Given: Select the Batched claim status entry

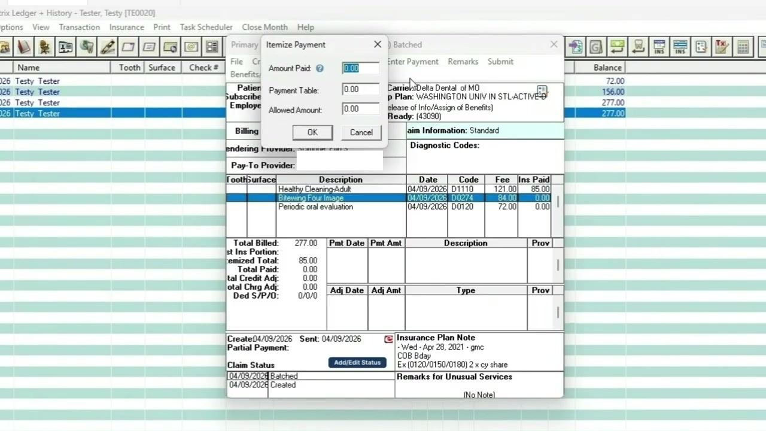Looking at the screenshot, I should pos(311,377).
